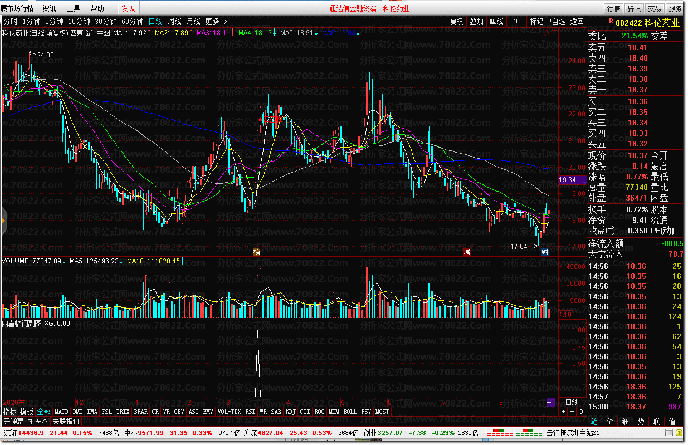Open the 资讯 menu in the menu bar
Viewport: 688px width, 445px height.
[x=49, y=8]
